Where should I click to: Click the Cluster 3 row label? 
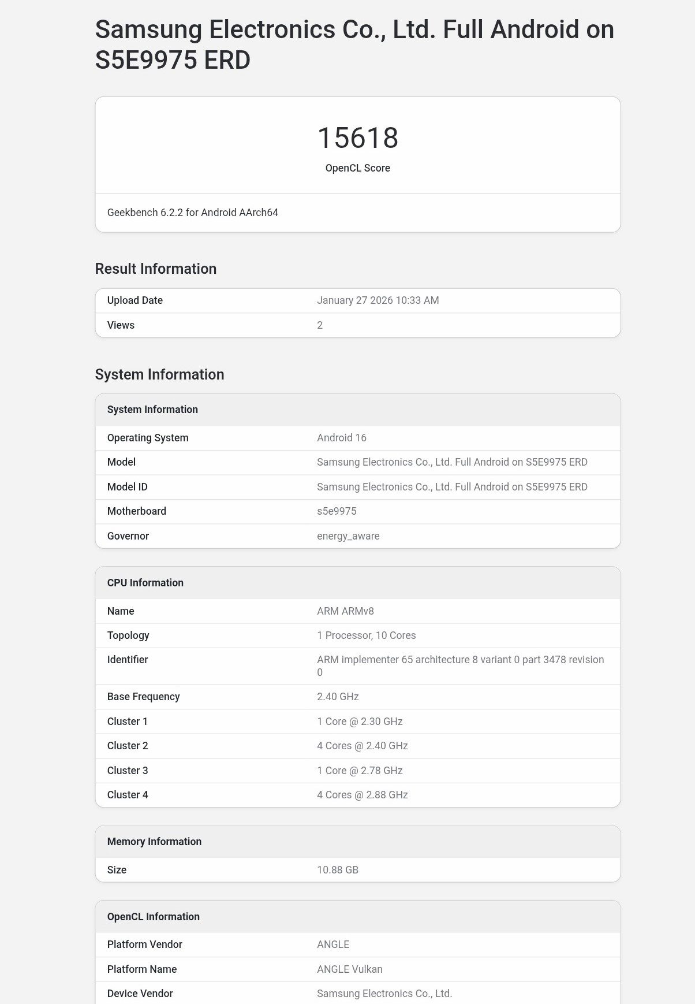pyautogui.click(x=128, y=771)
